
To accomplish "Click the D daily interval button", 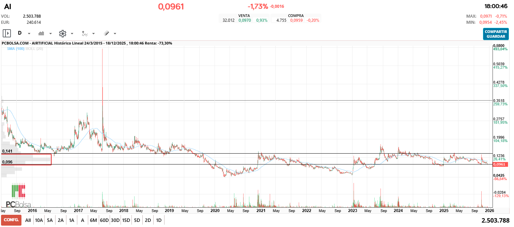I will click(20, 33).
